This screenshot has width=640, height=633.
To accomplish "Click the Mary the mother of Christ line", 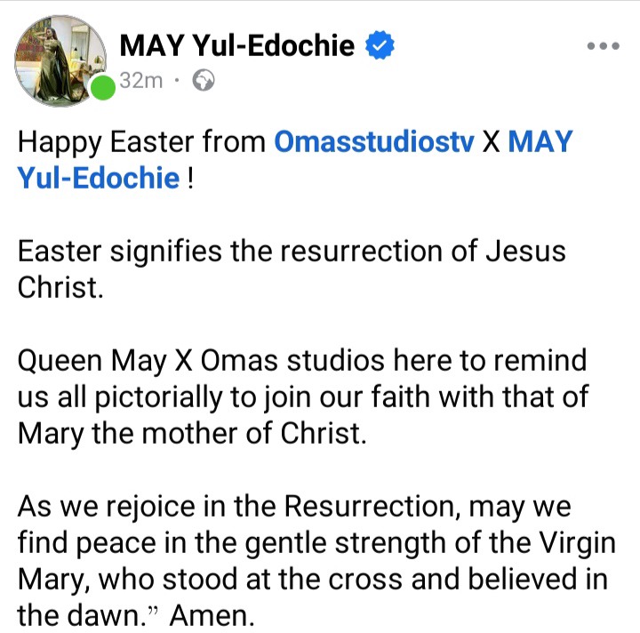I will (192, 433).
